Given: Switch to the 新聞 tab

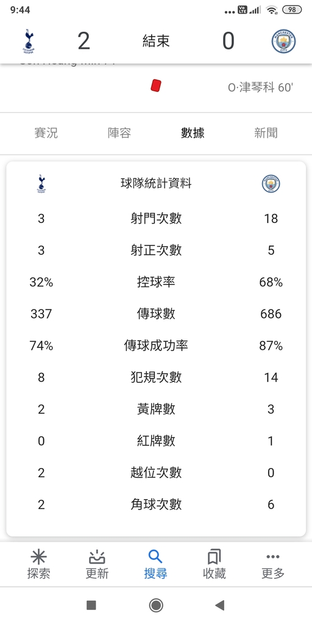Looking at the screenshot, I should point(266,133).
